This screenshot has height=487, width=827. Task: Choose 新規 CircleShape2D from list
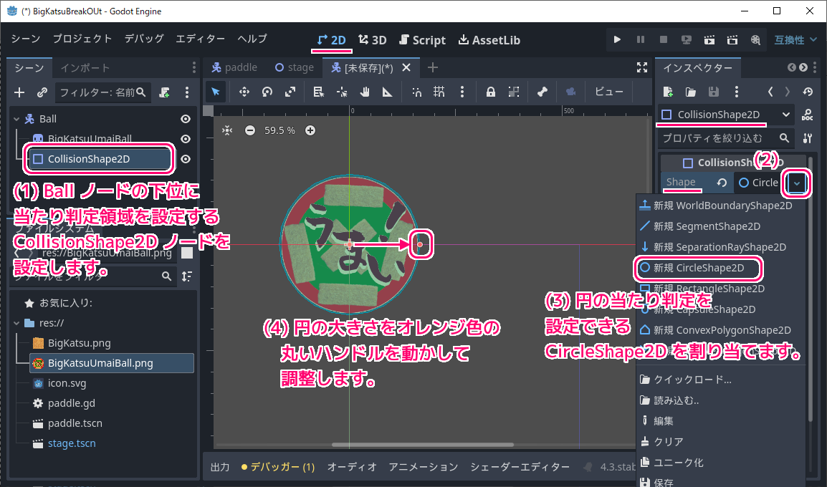(x=698, y=268)
